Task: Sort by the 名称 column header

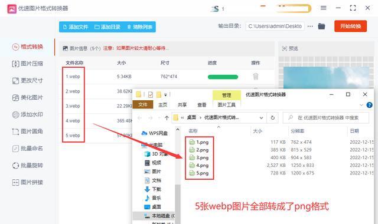Action: point(193,131)
